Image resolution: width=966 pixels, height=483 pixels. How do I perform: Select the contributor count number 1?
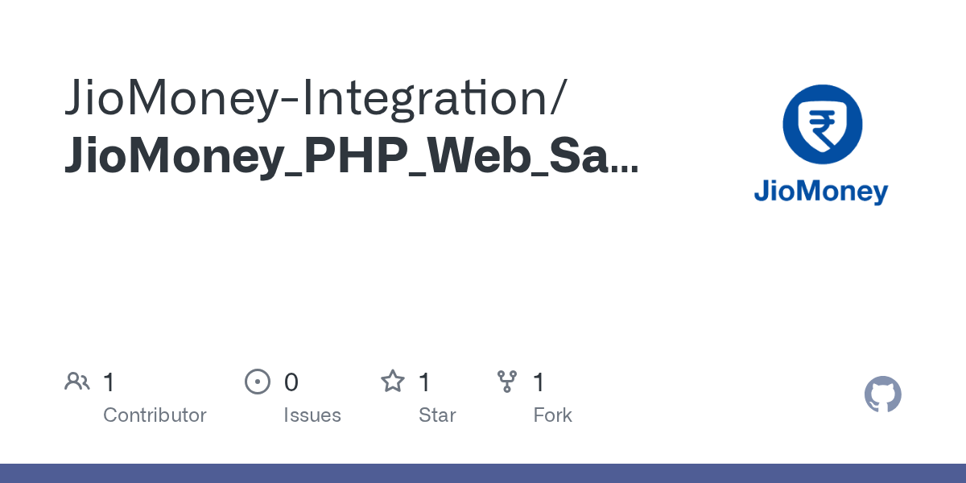tap(109, 382)
